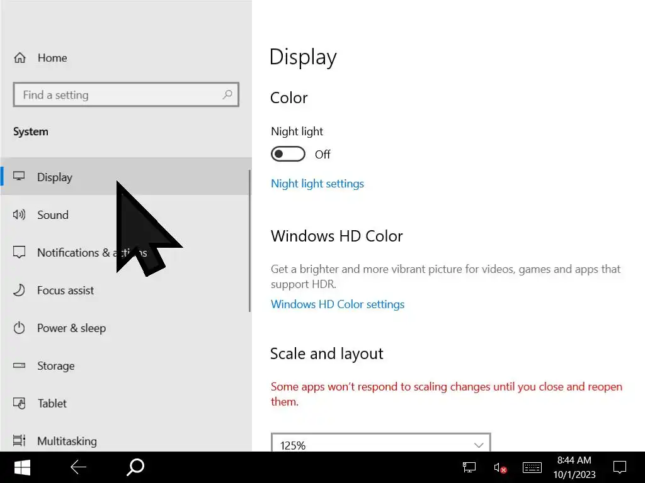This screenshot has width=645, height=483.
Task: Open Night light settings link
Action: 317,184
